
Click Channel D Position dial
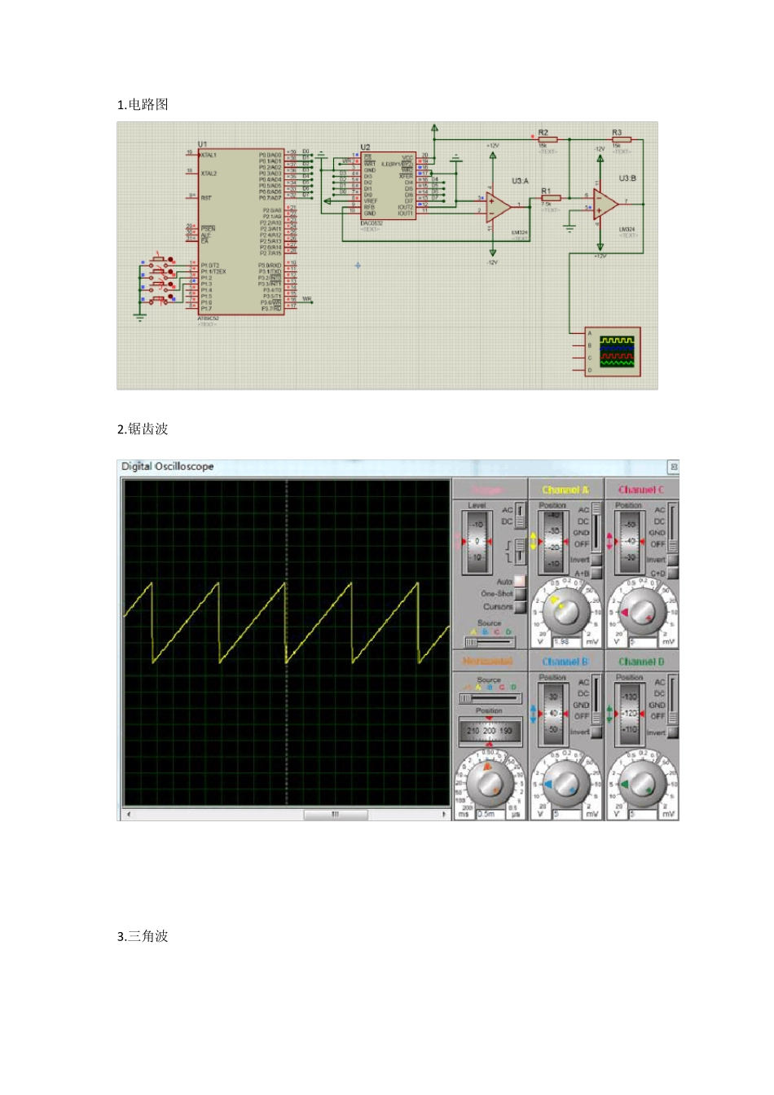tap(629, 713)
